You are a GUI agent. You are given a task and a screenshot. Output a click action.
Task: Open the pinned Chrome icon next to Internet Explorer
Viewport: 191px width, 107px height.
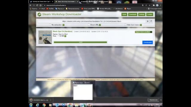click(44, 105)
